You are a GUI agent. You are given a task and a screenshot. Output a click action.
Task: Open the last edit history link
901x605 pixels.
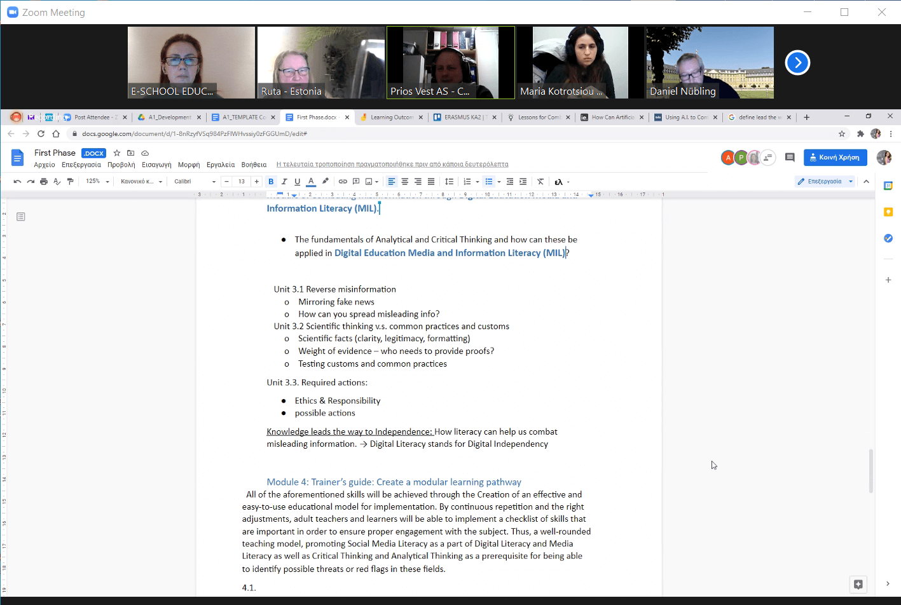pos(392,165)
